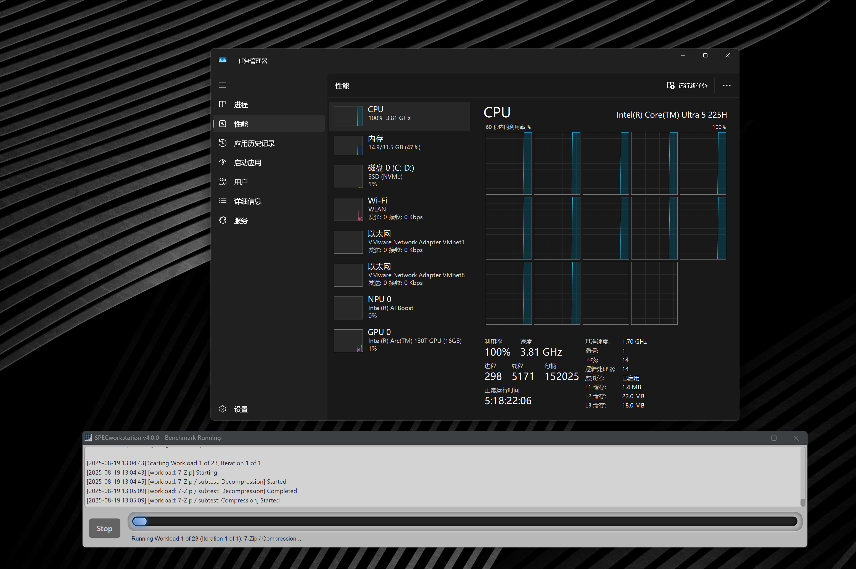Click the 5:18:22:06 uptime value
Viewport: 856px width, 569px height.
coord(508,401)
